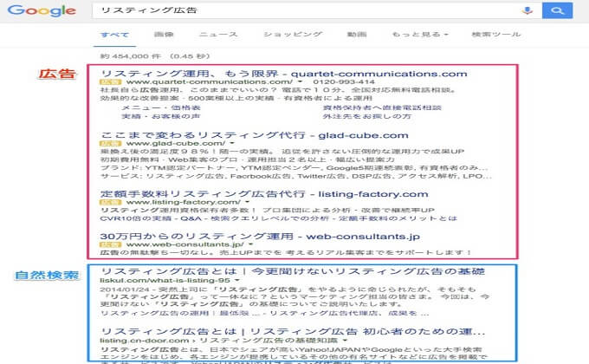Focus the search field containing リスティング広告
This screenshot has width=589, height=364.
pos(306,10)
